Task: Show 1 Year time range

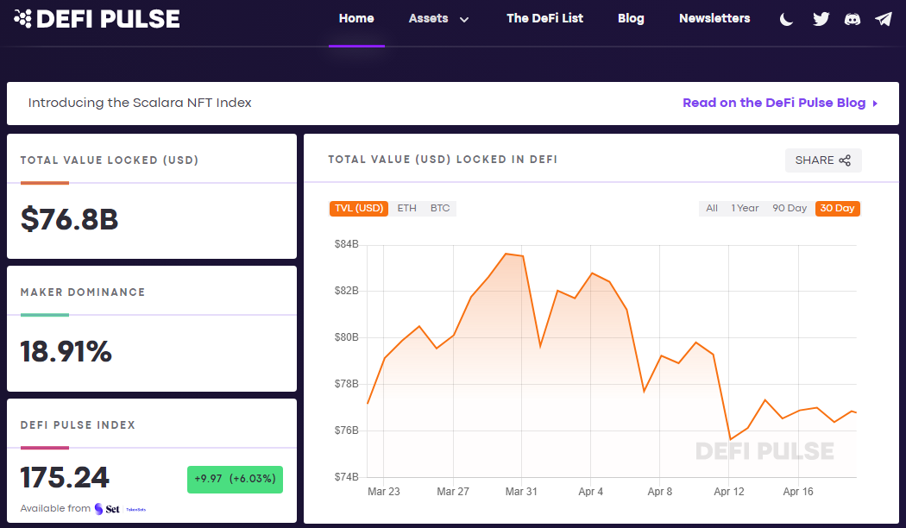Action: pyautogui.click(x=745, y=209)
